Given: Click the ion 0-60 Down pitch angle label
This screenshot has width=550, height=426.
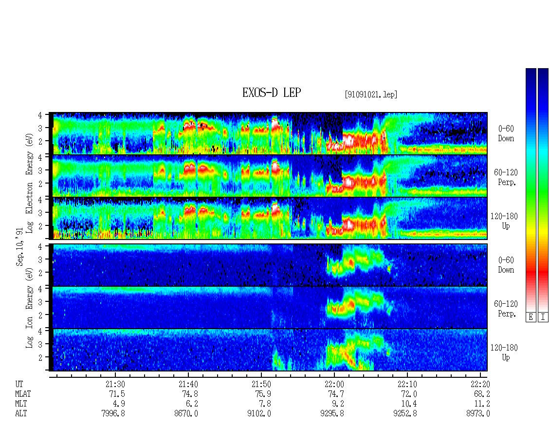Looking at the screenshot, I should (x=506, y=265).
